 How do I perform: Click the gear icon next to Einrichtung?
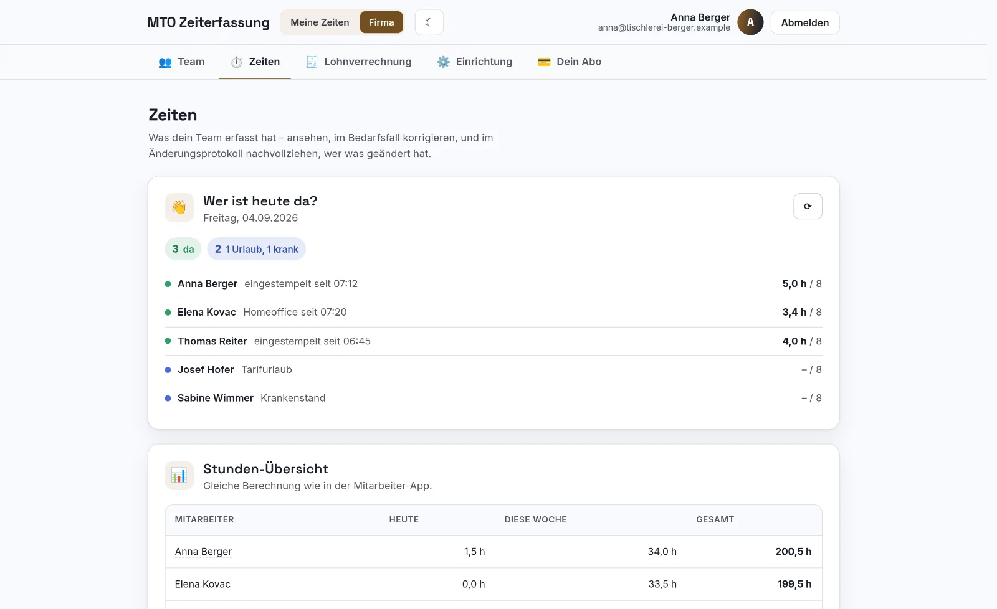coord(444,62)
